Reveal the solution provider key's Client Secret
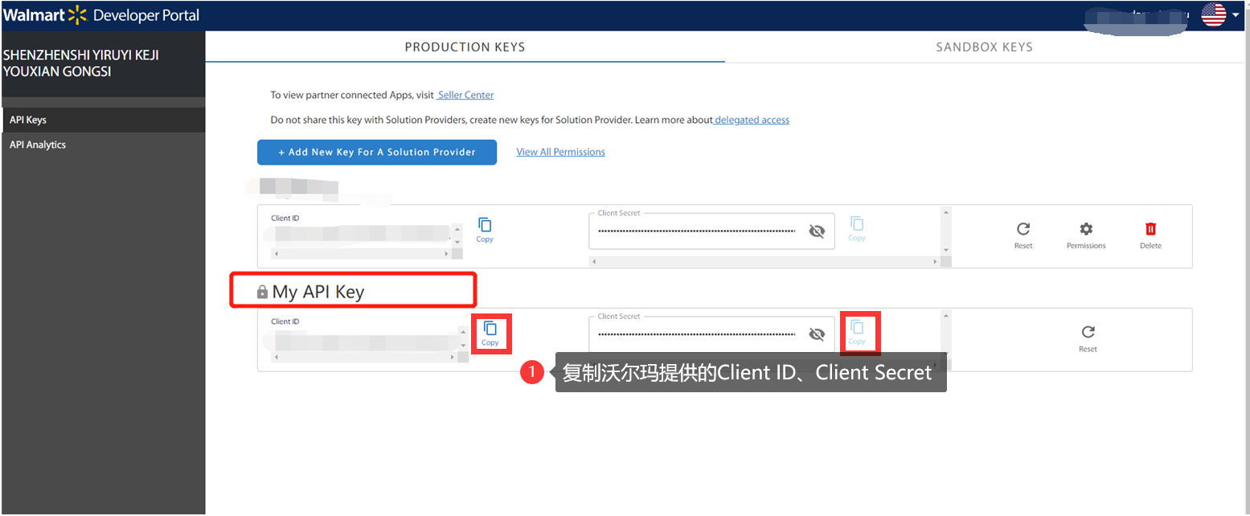This screenshot has width=1250, height=516. pyautogui.click(x=817, y=231)
